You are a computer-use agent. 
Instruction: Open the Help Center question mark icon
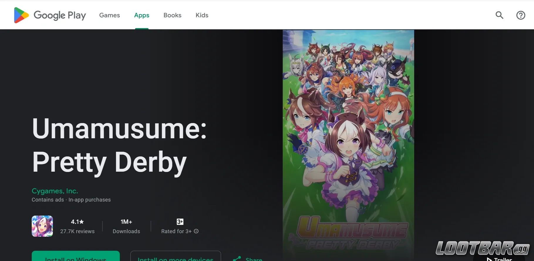(521, 15)
